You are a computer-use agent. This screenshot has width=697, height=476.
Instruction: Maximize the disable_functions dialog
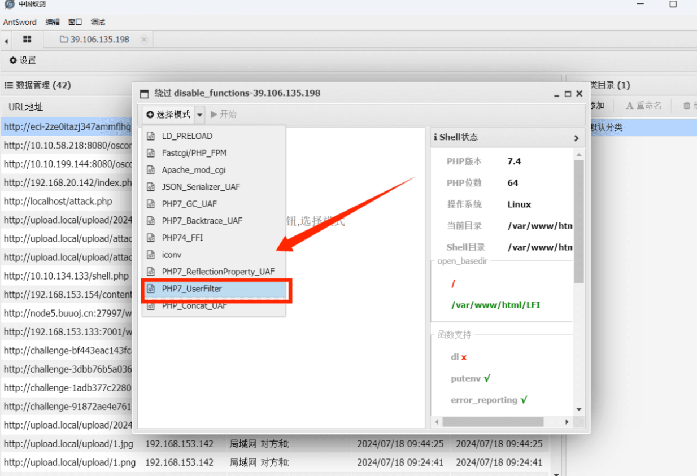point(568,94)
